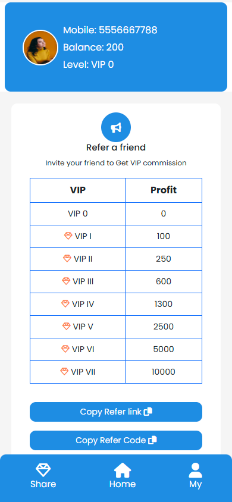Select the VIP column header
The width and height of the screenshot is (232, 502).
(78, 190)
